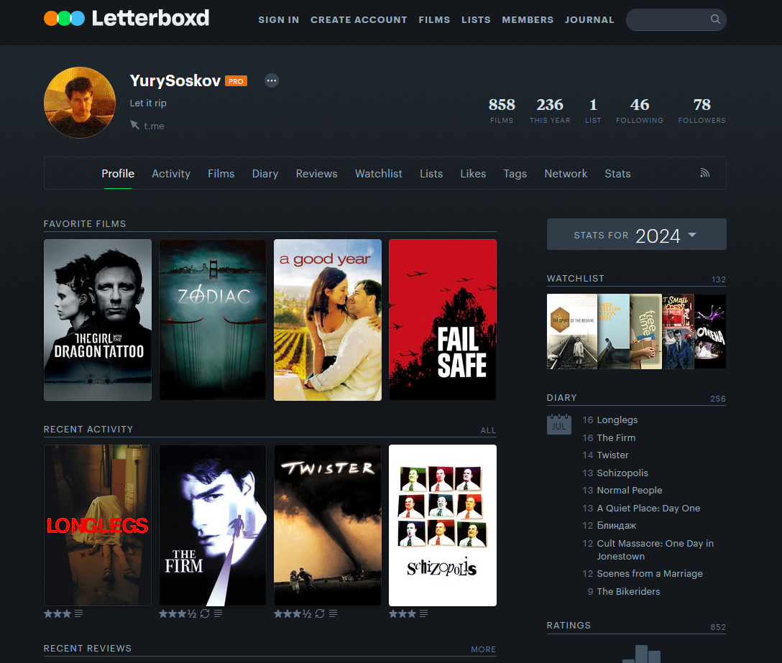Click the 236 This Year statistic
This screenshot has width=782, height=663.
pos(550,111)
